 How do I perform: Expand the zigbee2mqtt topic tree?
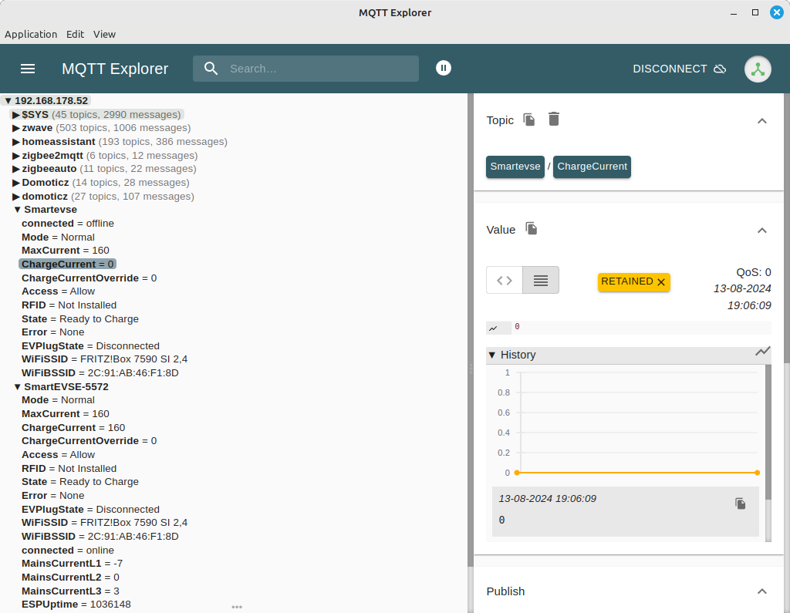(16, 156)
